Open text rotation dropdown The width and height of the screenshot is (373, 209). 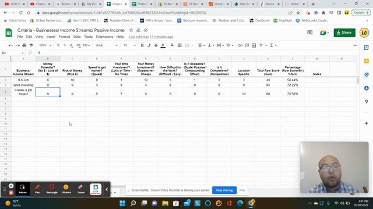(x=230, y=45)
